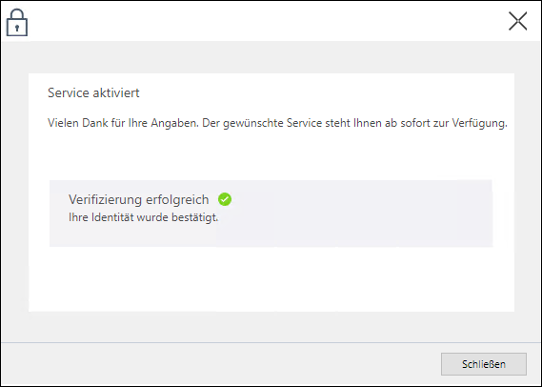Click the padlock icon in the header
This screenshot has width=542, height=387.
click(17, 23)
